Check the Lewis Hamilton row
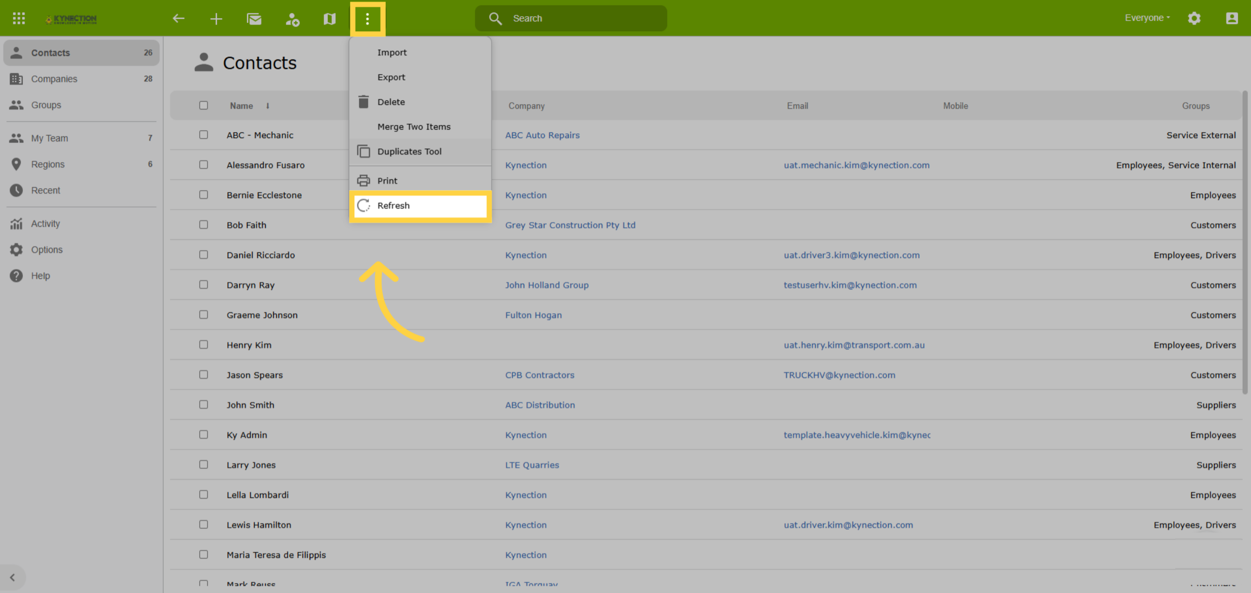Screen dimensions: 1251x593 coord(203,524)
